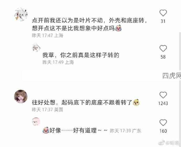181x147 pixels.
Task: Open the white-haired anime avatar profile
Action: click(x=21, y=15)
